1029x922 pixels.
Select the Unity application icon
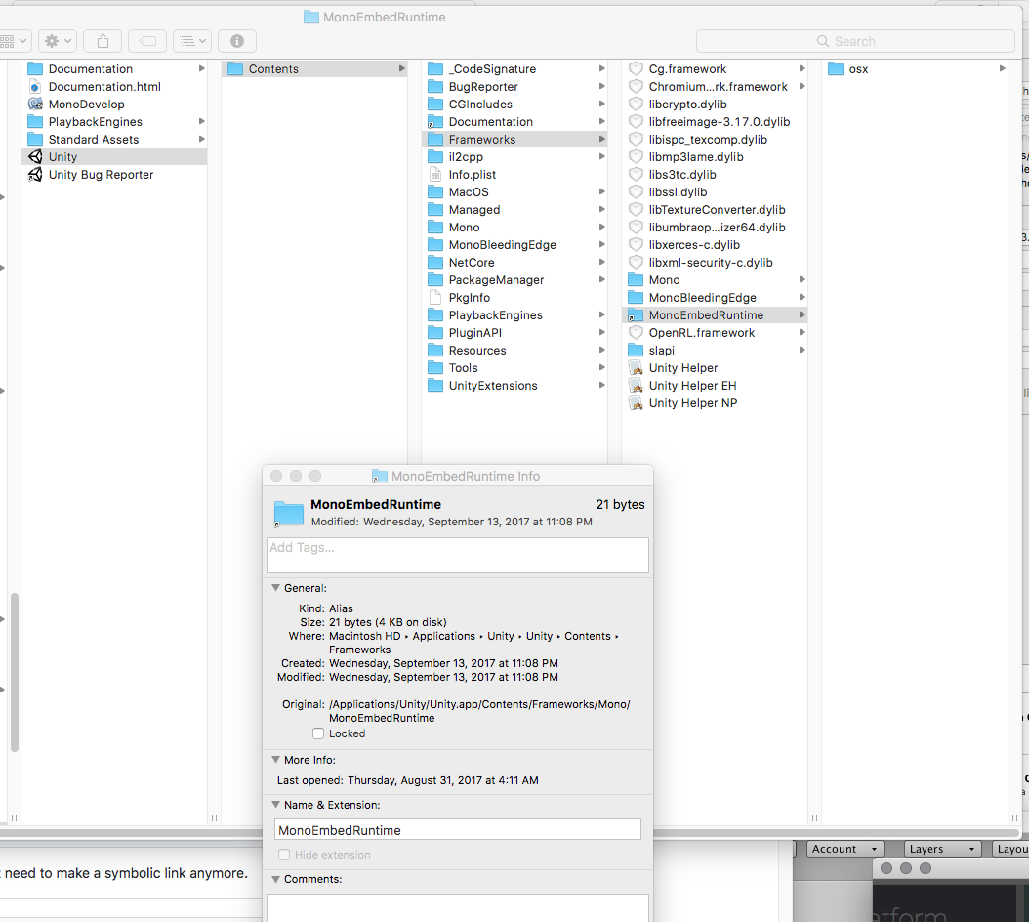(x=35, y=157)
